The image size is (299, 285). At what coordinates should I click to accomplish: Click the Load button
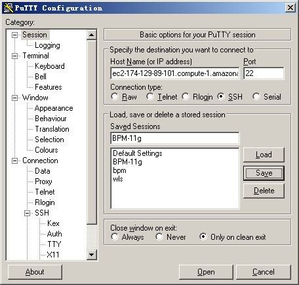pyautogui.click(x=264, y=155)
